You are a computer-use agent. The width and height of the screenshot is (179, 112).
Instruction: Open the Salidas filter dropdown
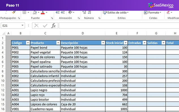point(163,43)
